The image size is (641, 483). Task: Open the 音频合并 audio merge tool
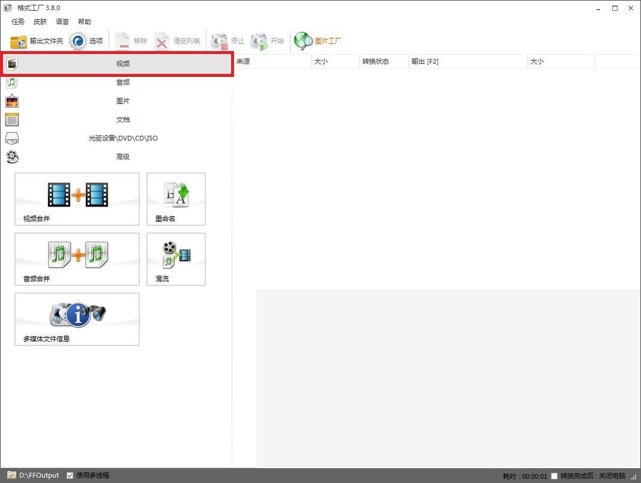tap(78, 259)
